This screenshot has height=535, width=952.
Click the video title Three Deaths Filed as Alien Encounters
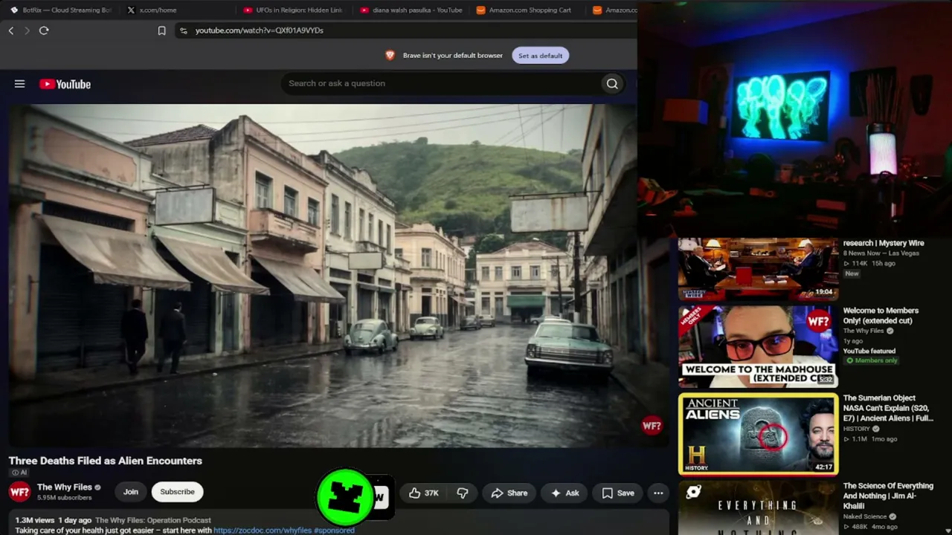pos(106,461)
